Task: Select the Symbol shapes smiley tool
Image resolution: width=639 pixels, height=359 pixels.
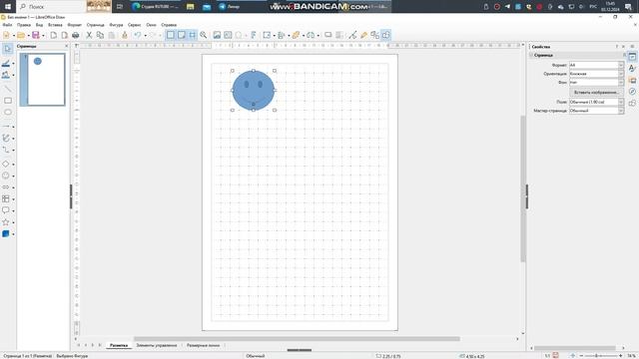Action: click(x=6, y=176)
